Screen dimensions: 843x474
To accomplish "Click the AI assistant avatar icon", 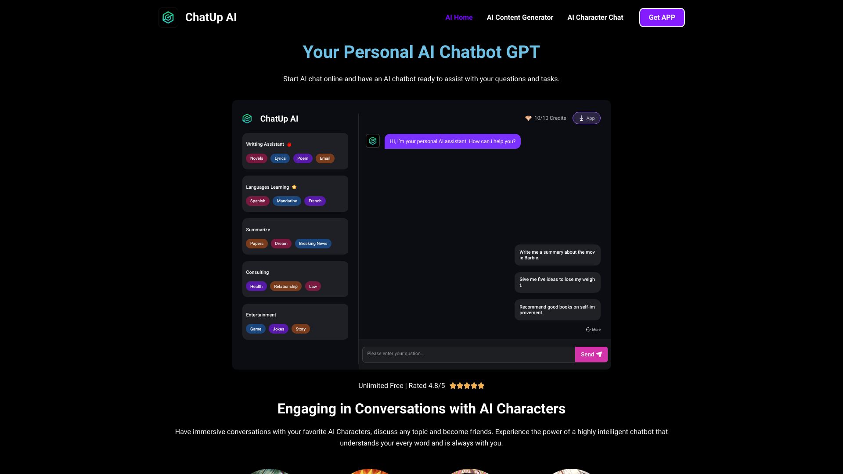I will click(x=373, y=141).
